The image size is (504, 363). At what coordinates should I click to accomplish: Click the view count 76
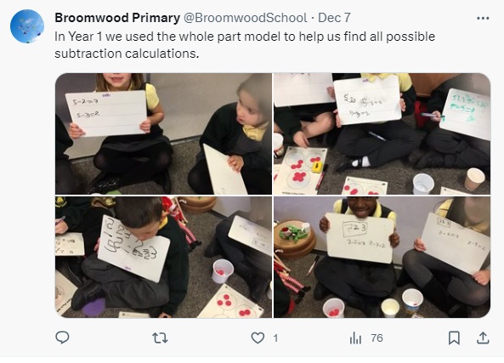point(377,338)
